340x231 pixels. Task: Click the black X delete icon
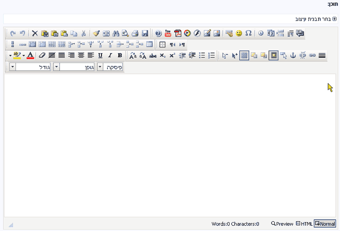pyautogui.click(x=35, y=33)
